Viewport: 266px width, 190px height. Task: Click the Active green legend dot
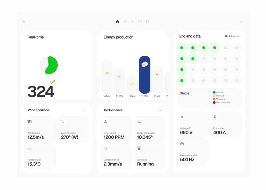214,92
